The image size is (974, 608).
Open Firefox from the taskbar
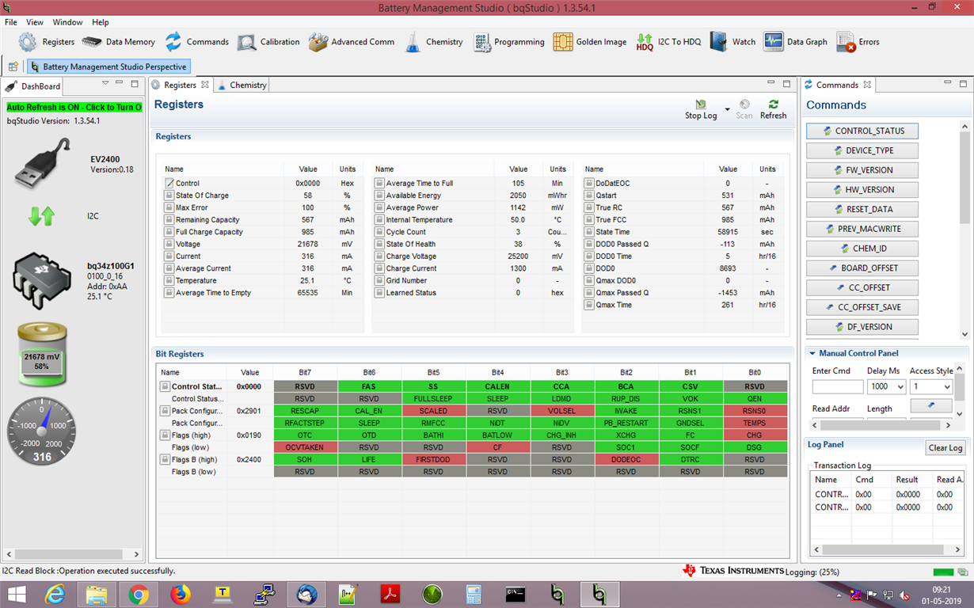[x=181, y=594]
